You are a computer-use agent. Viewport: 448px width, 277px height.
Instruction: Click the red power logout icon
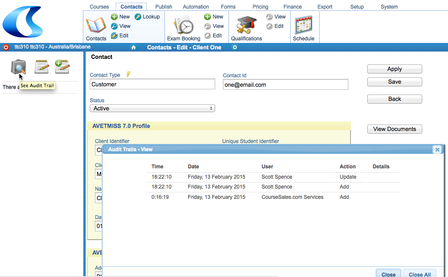pos(6,47)
